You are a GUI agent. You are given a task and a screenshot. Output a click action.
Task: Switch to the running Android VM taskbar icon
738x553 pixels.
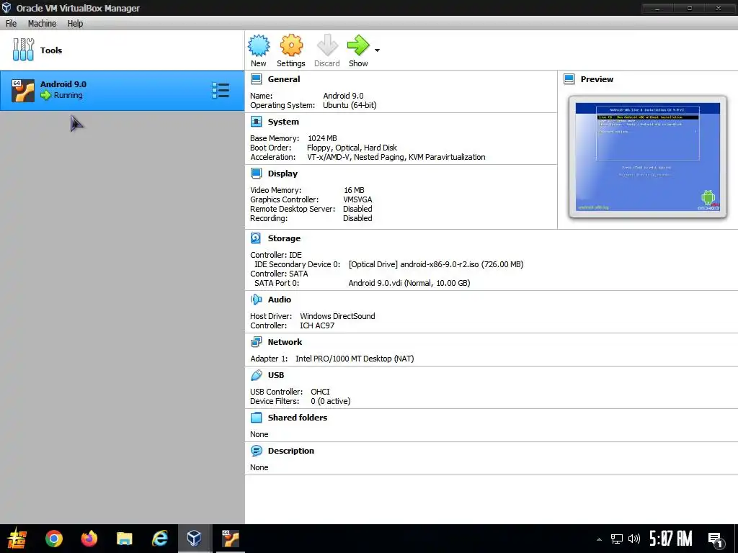pyautogui.click(x=230, y=539)
